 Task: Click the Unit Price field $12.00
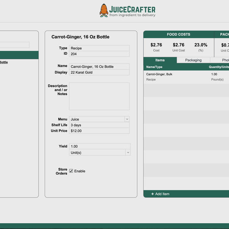click(100, 131)
